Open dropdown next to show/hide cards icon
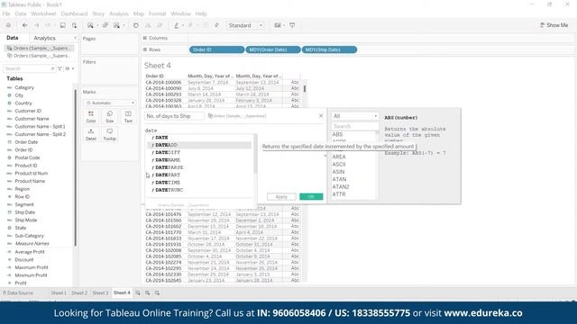 pyautogui.click(x=284, y=25)
